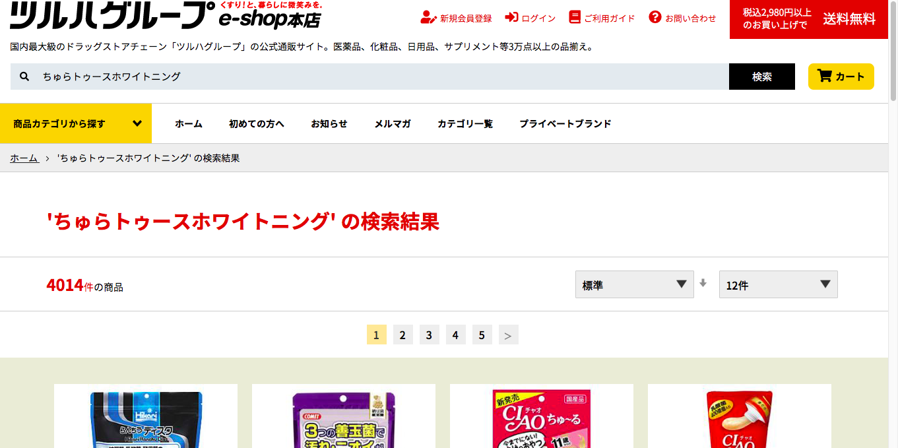Screen dimensions: 898x448
Task: Click the shopping cart icon
Action: tap(824, 76)
